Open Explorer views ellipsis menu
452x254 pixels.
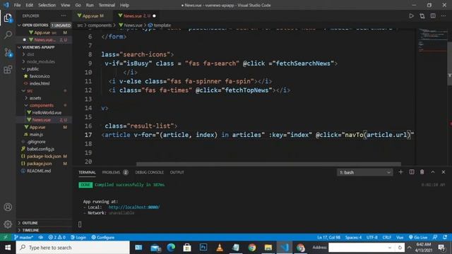click(64, 16)
